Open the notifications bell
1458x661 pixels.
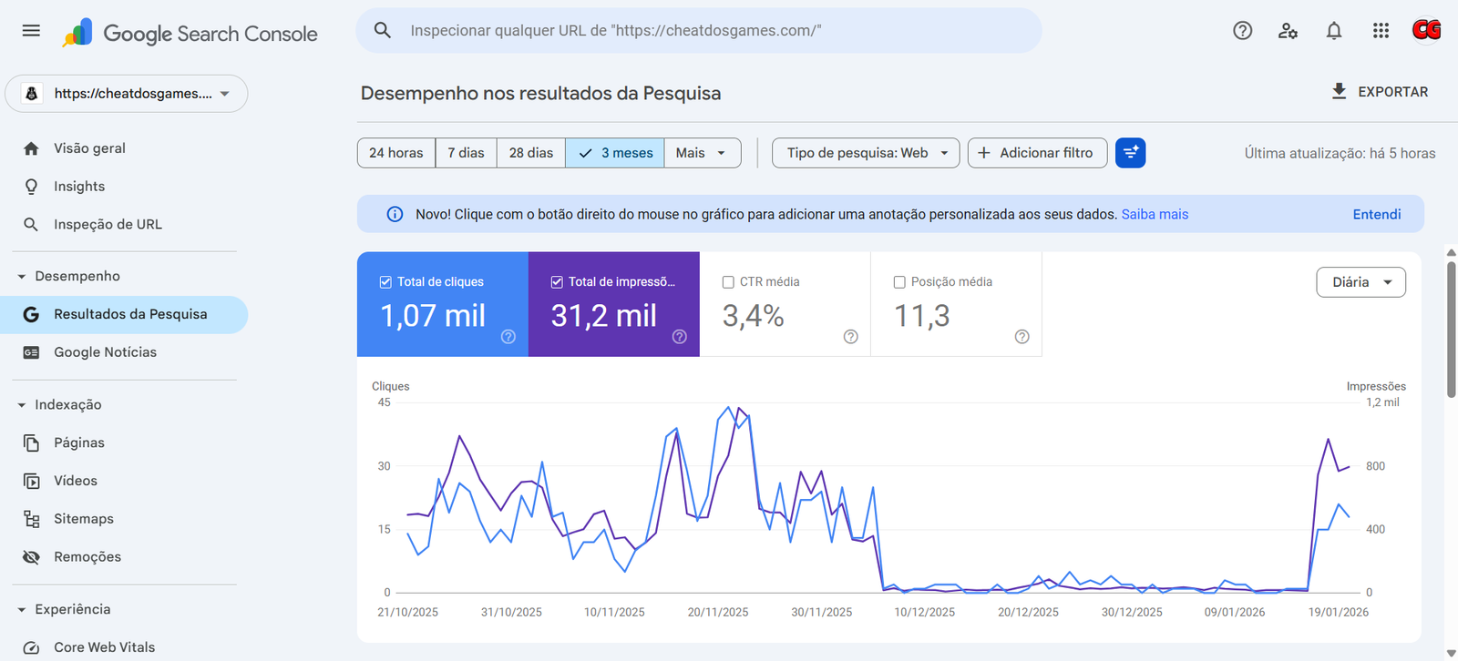[1334, 31]
